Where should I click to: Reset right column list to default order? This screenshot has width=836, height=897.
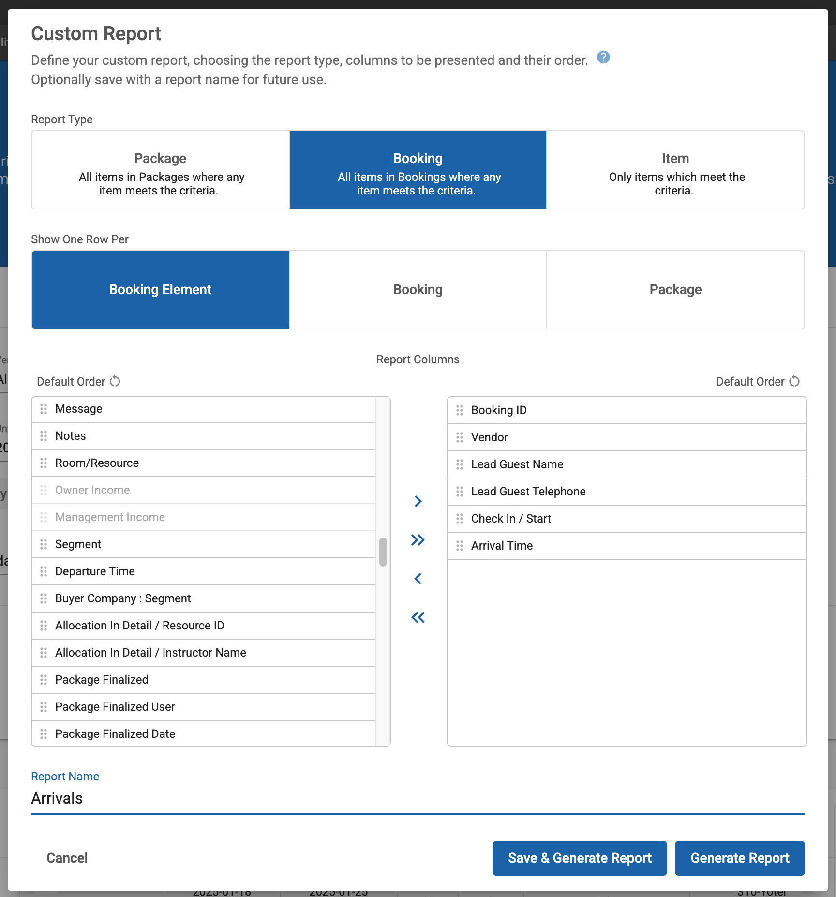[794, 381]
